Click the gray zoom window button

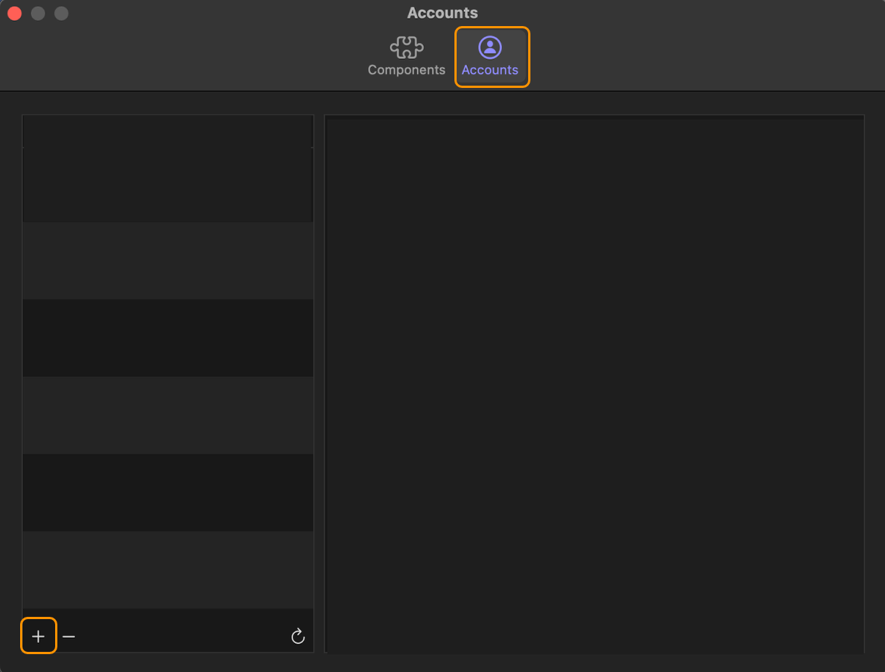(62, 13)
